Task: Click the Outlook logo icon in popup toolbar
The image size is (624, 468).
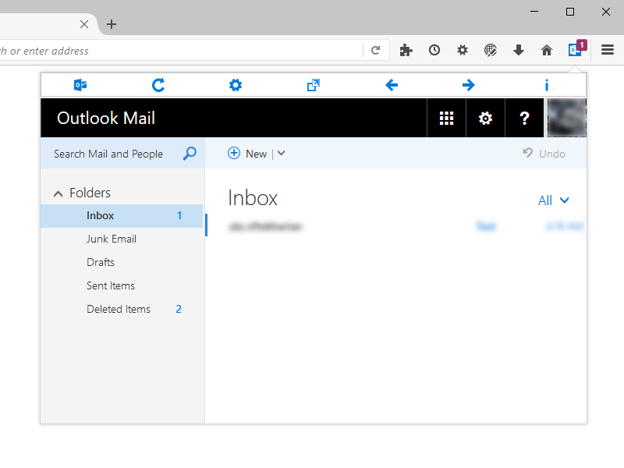Action: tap(80, 85)
